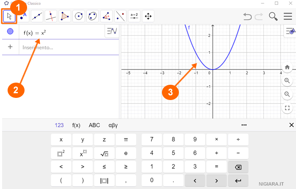Undo the last action
The height and width of the screenshot is (189, 296).
point(247,17)
